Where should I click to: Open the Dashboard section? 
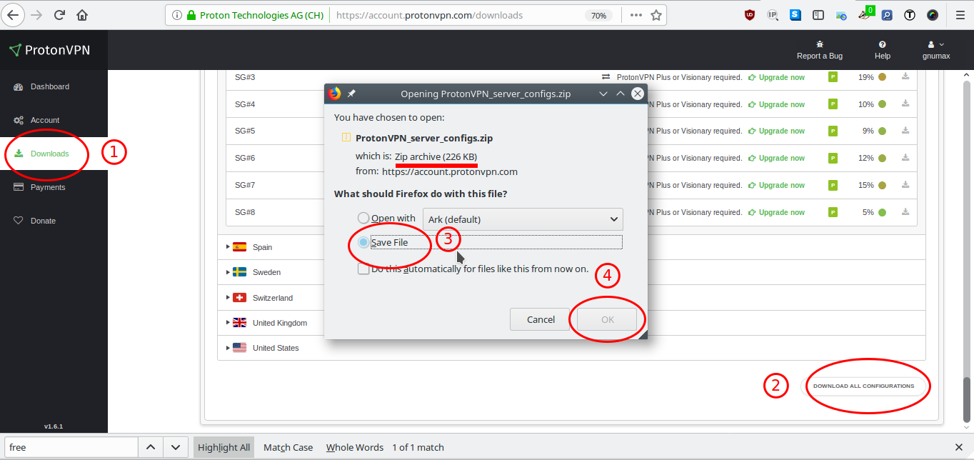click(50, 86)
